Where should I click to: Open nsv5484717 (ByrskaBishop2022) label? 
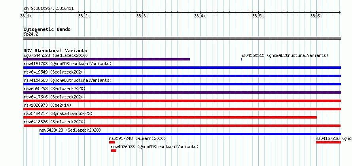(58, 113)
